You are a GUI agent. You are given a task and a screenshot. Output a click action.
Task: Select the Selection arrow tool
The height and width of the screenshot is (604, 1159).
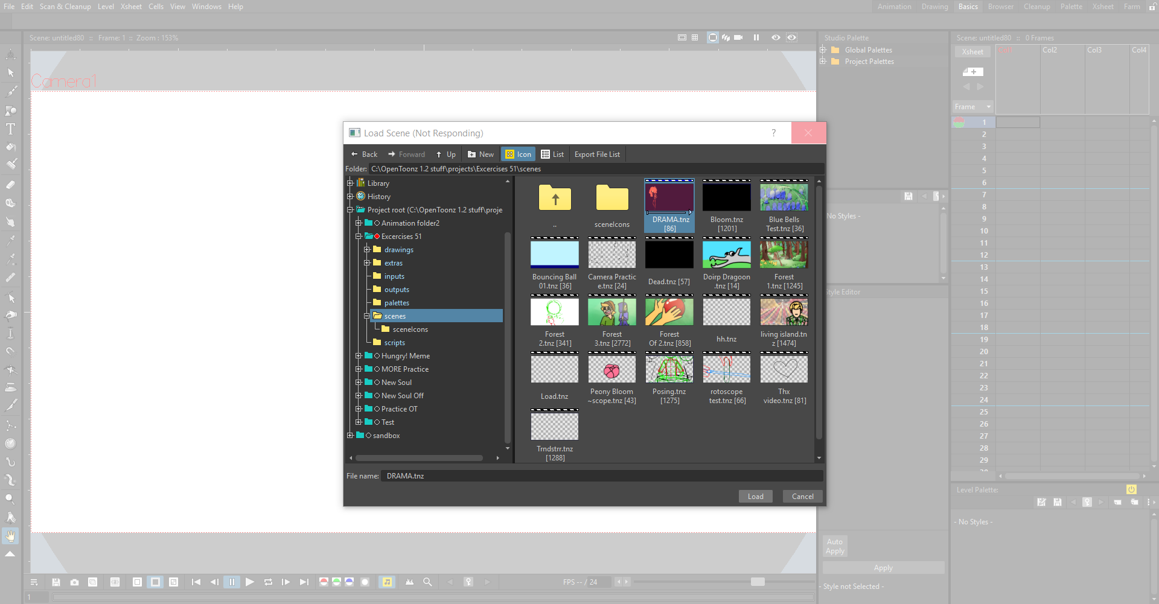(x=10, y=73)
